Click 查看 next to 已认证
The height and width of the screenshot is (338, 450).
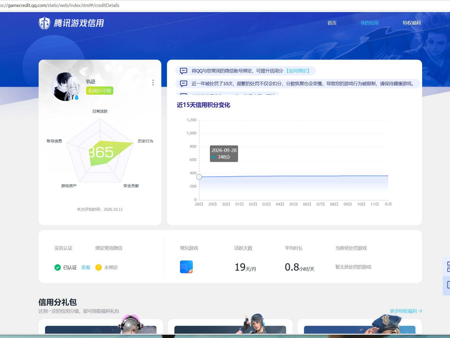86,267
